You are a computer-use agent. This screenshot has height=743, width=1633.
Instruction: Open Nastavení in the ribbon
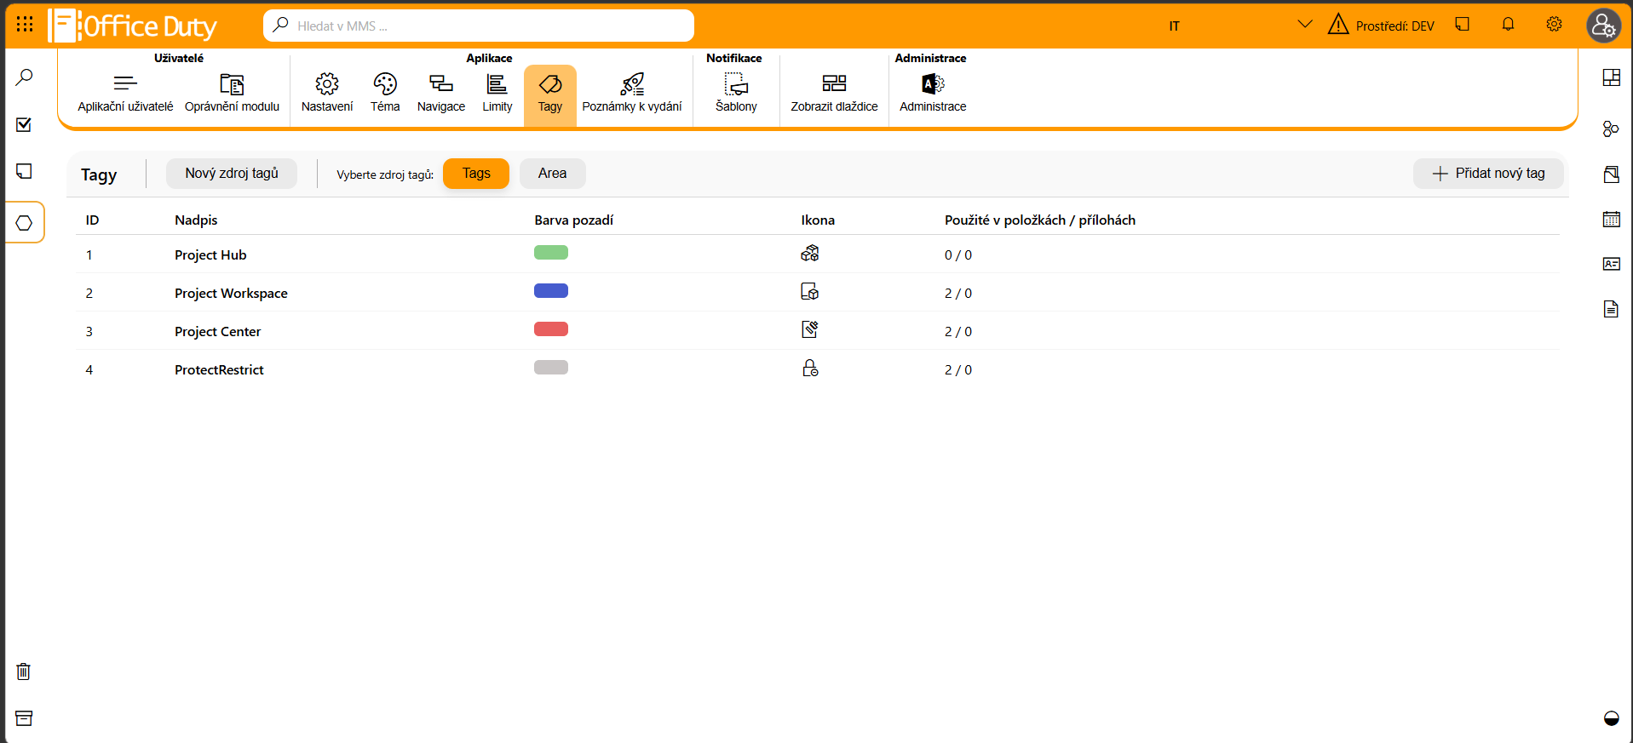point(327,93)
